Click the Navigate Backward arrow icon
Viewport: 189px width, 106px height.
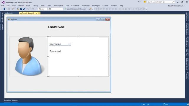[x=4, y=9]
